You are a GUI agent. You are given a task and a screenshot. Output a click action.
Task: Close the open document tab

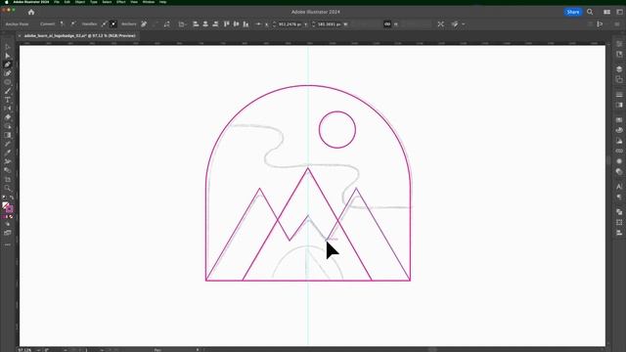pos(20,36)
